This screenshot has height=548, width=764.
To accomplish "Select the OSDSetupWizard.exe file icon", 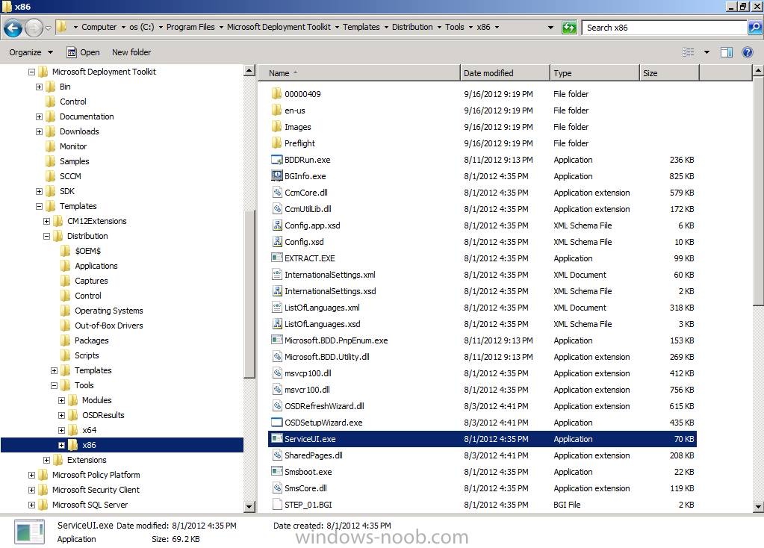I will click(x=277, y=423).
